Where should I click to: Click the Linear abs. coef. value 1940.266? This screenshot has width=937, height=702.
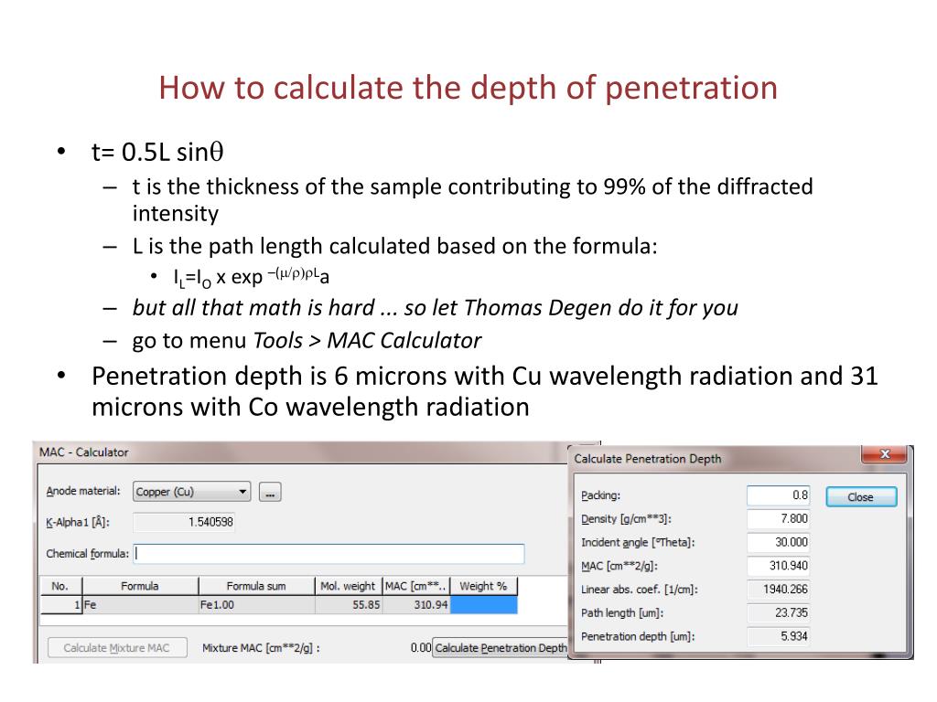coord(779,590)
